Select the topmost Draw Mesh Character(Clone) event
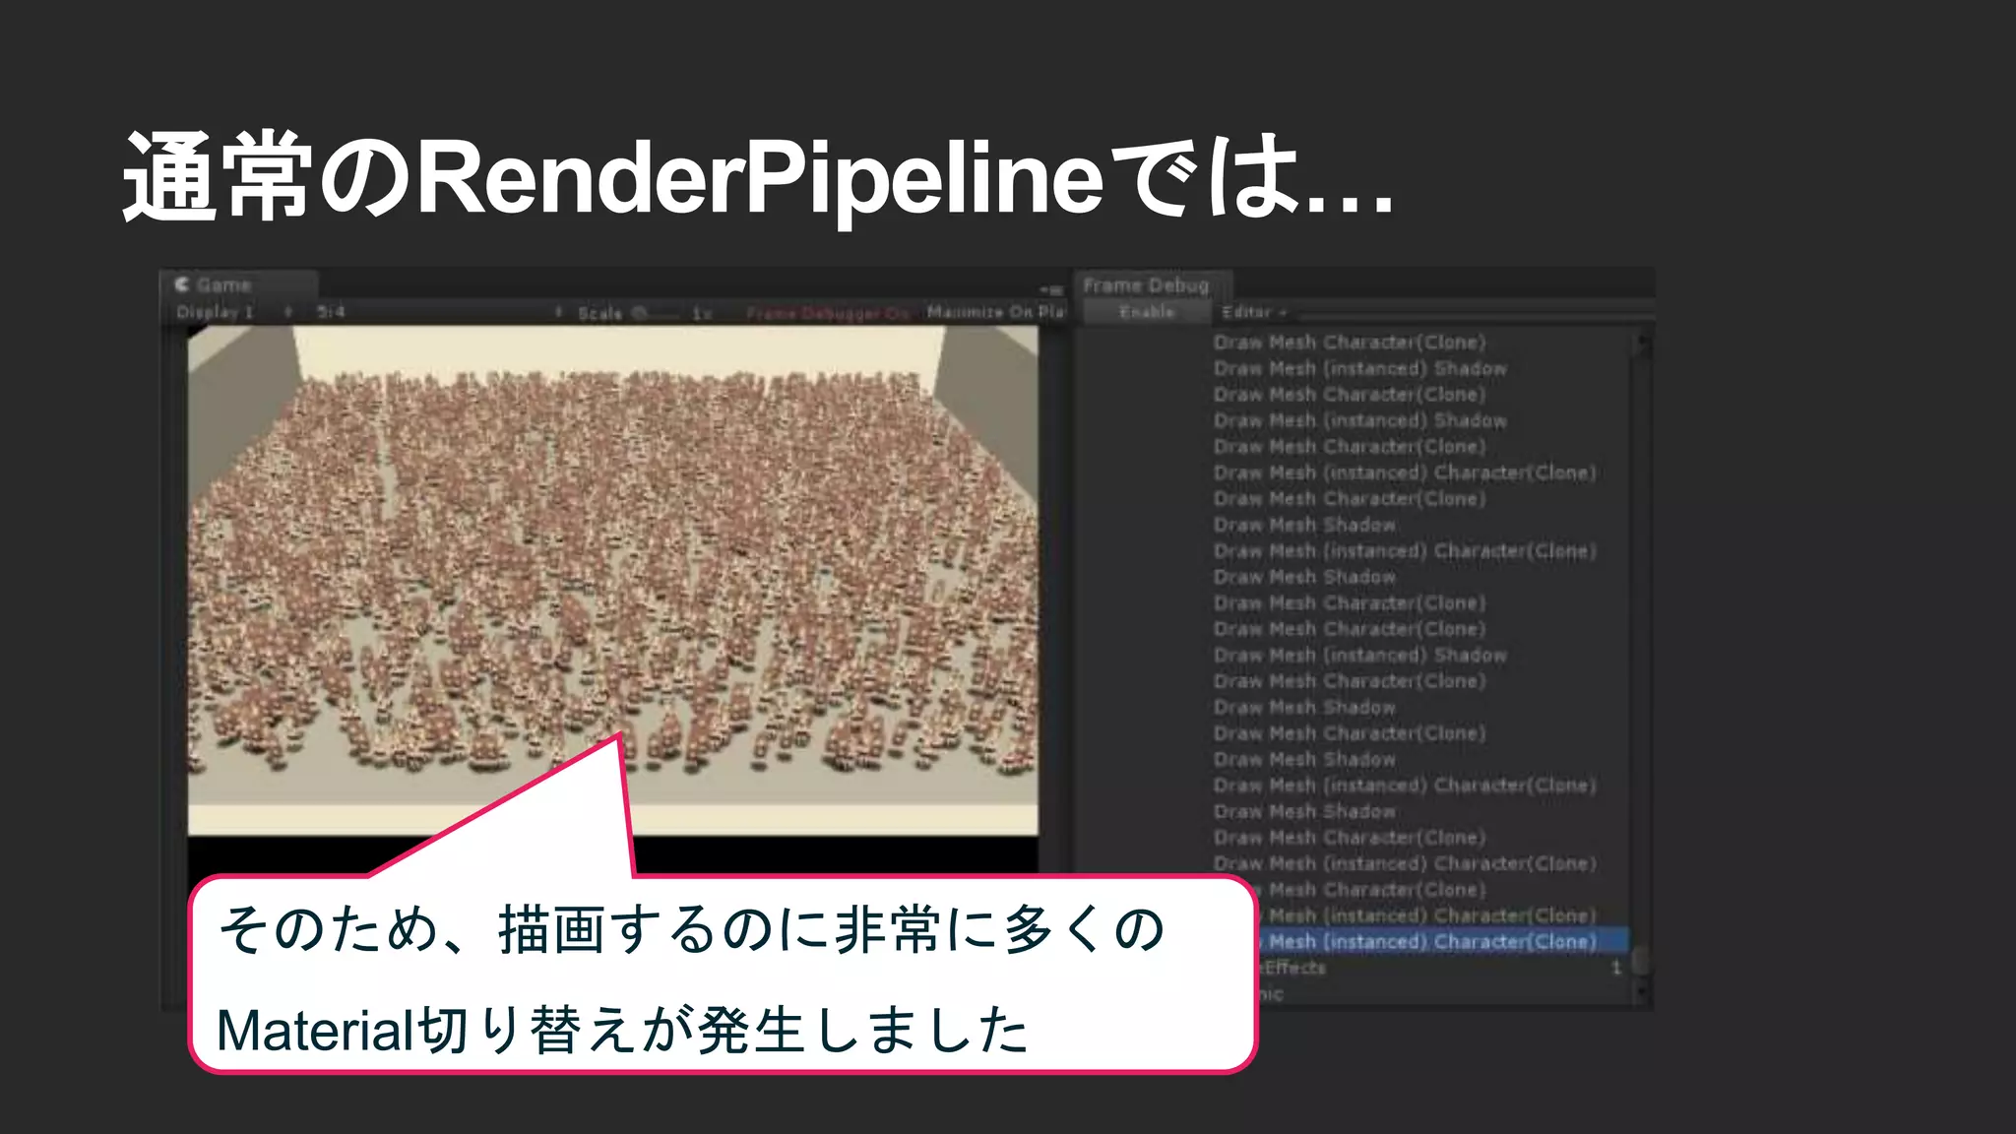2016x1134 pixels. click(1349, 342)
